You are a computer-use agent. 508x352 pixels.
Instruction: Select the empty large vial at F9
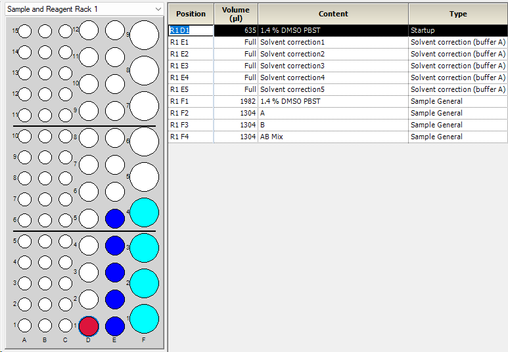click(145, 35)
